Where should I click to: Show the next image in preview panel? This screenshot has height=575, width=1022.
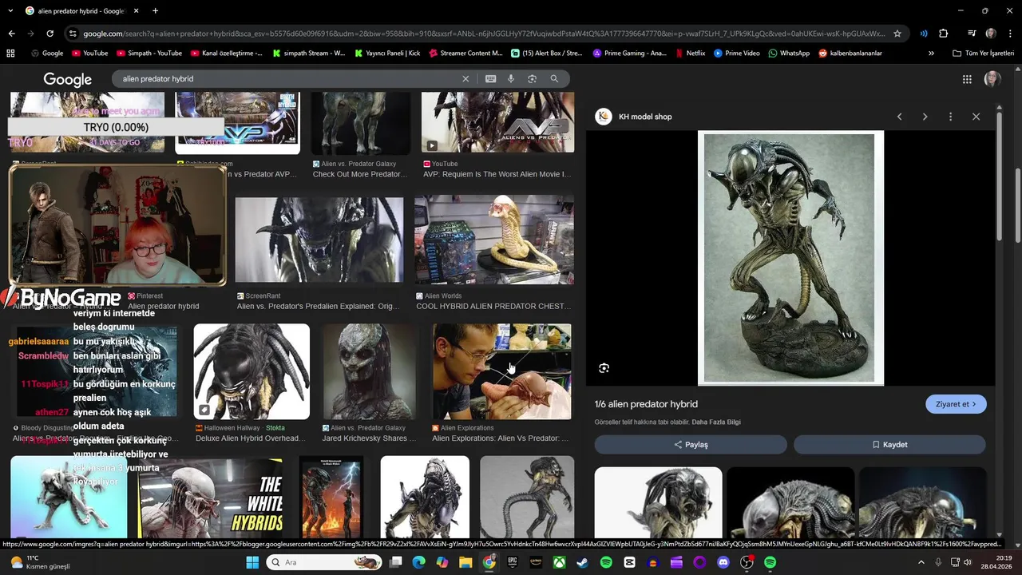click(925, 117)
